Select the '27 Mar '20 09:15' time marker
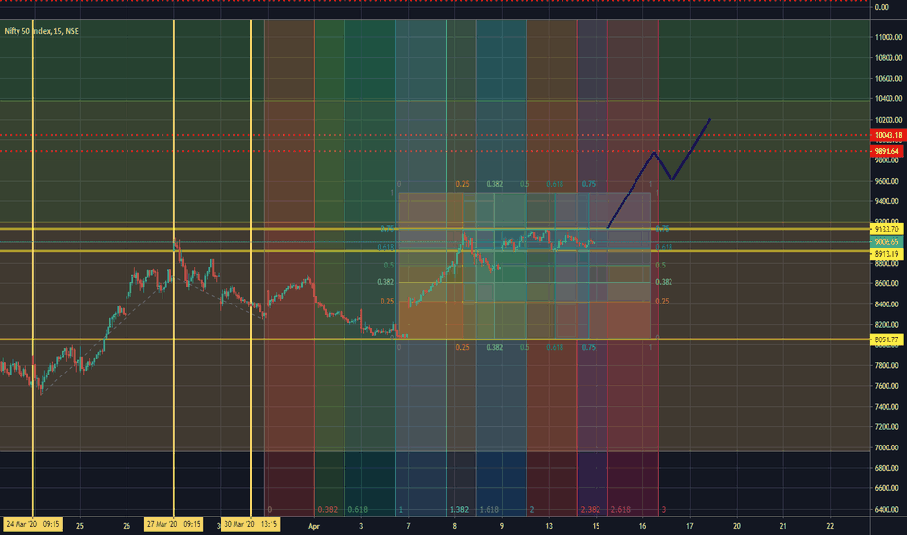This screenshot has width=907, height=535. pos(173,524)
